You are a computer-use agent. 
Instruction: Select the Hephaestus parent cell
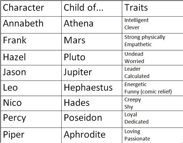[92, 88]
